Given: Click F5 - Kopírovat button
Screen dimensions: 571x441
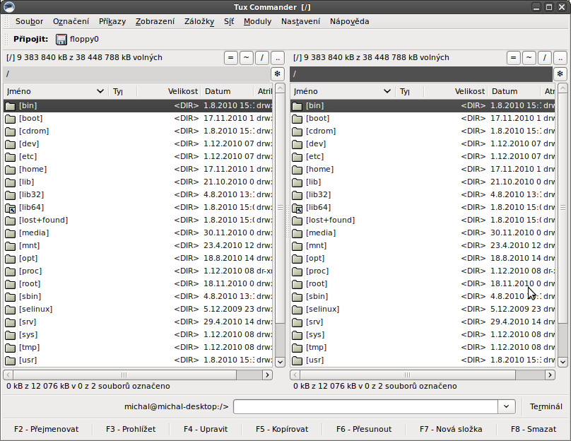Looking at the screenshot, I should coord(282,429).
